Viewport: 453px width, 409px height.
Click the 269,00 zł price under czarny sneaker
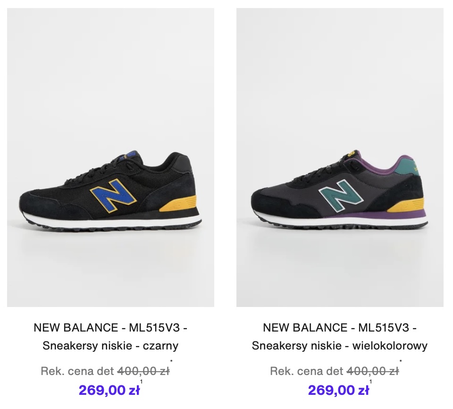(x=109, y=391)
